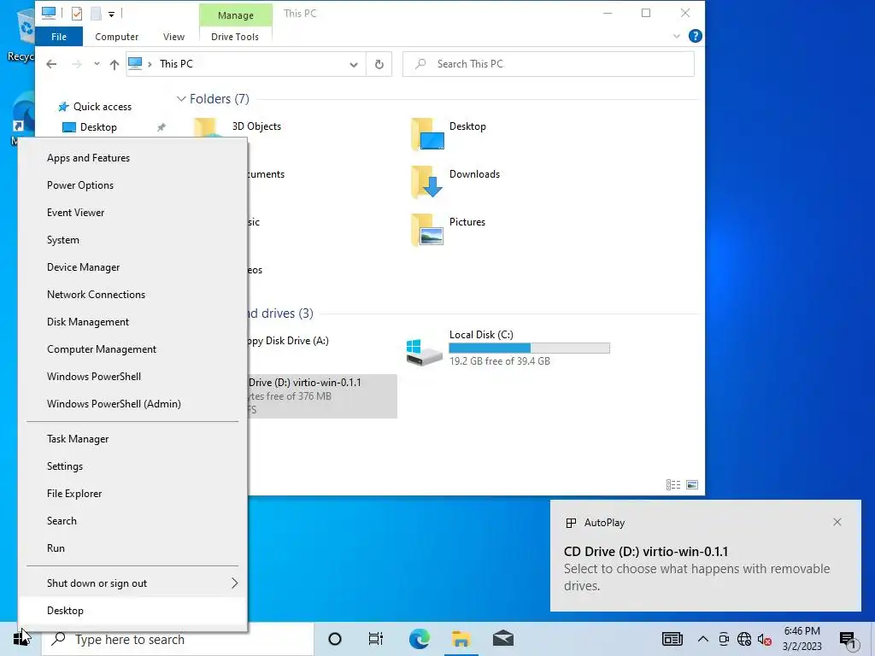Select CD Drive (D:) virtio-win-0.1.1
The height and width of the screenshot is (656, 875).
[x=322, y=396]
